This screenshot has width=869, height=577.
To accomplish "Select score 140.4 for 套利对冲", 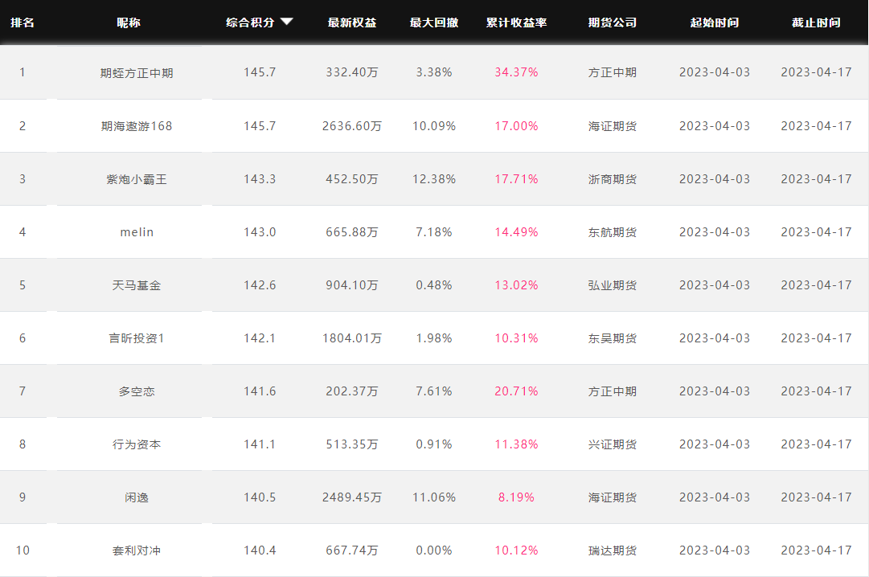I will 260,550.
